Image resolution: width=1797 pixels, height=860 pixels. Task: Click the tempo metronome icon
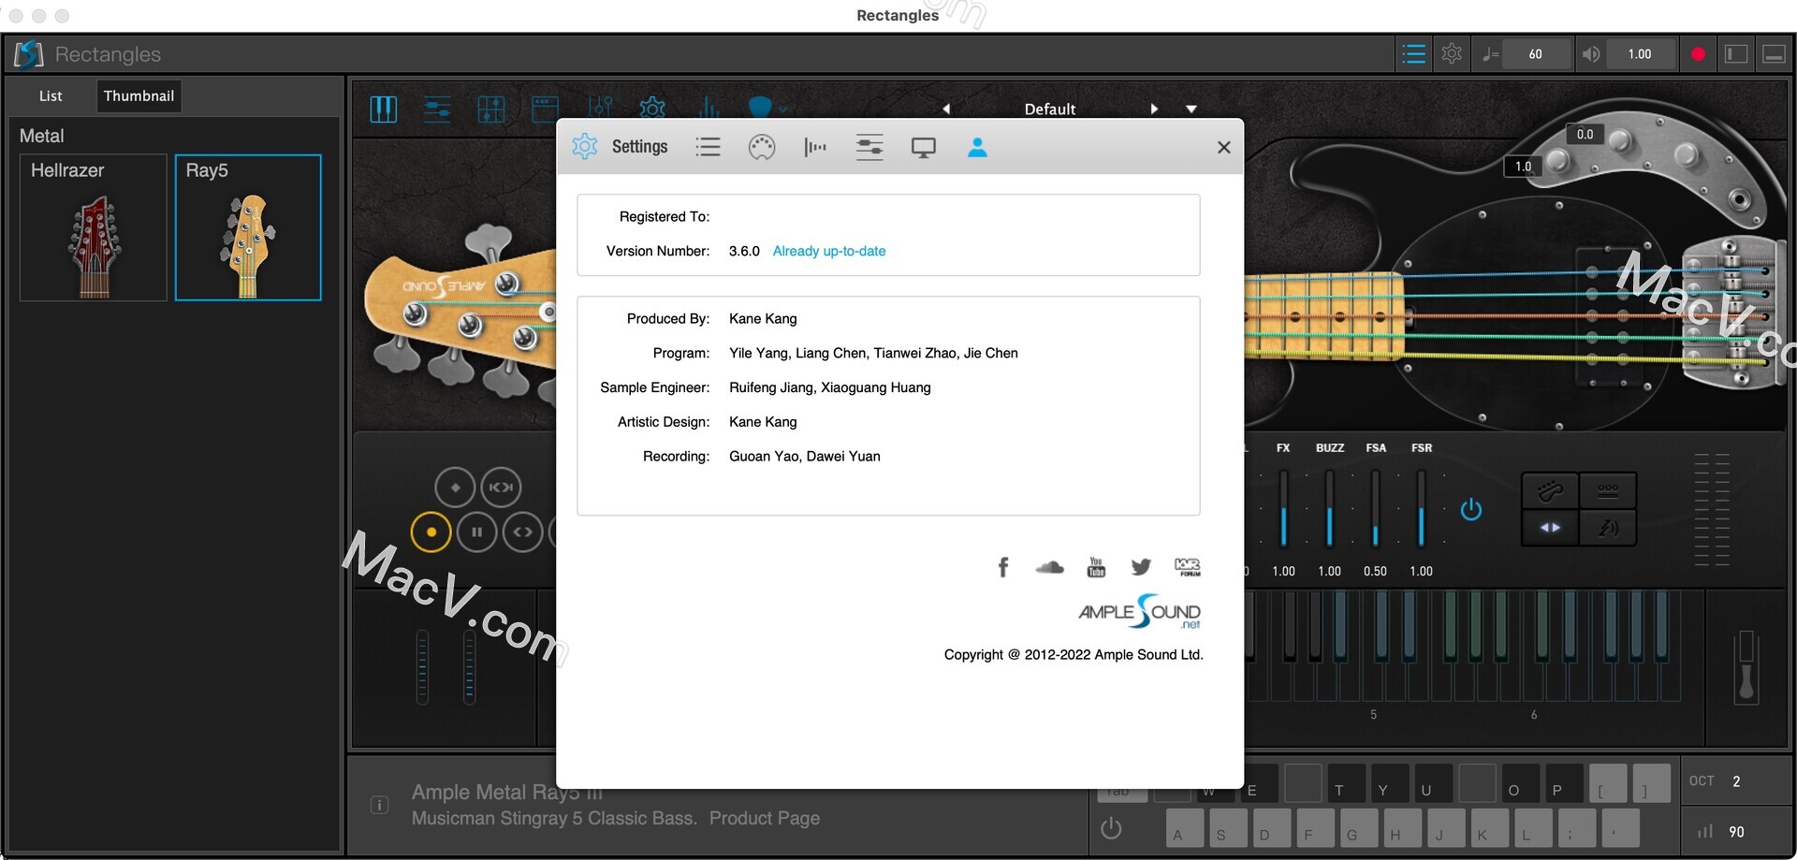point(1491,54)
